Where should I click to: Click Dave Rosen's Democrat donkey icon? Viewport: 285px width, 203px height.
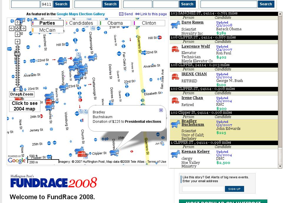pos(175,25)
